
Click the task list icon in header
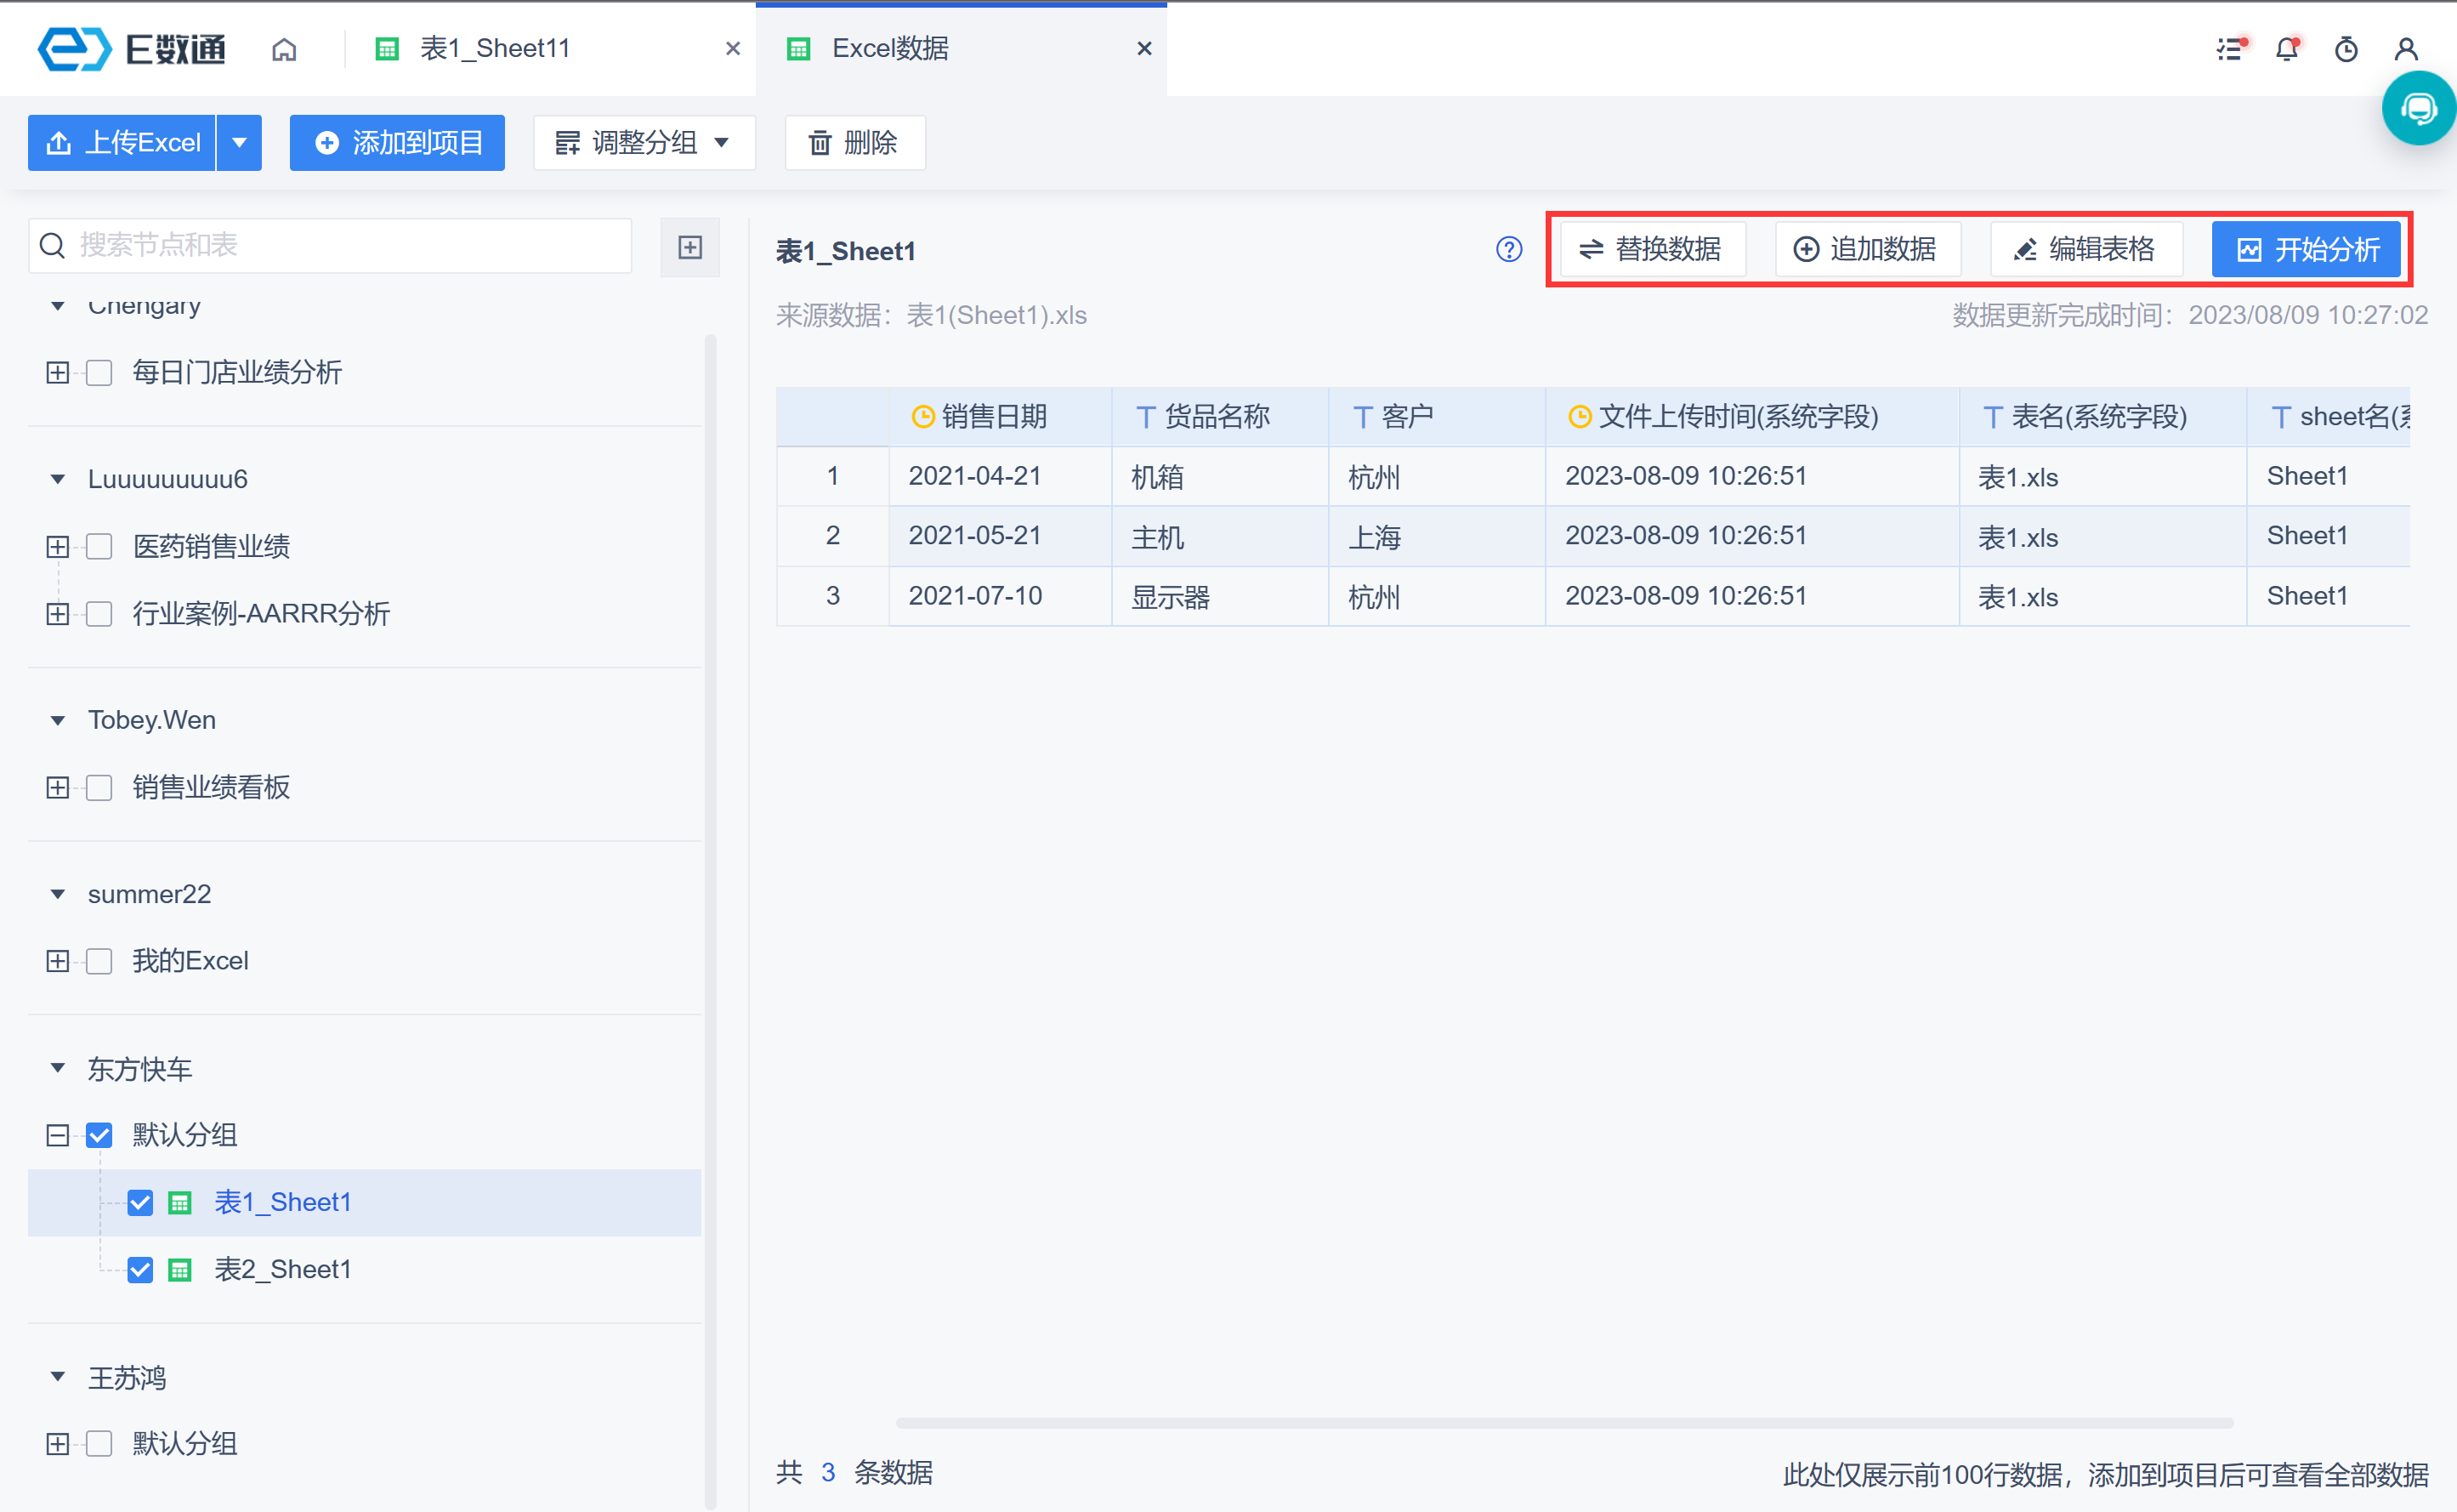coord(2229,49)
